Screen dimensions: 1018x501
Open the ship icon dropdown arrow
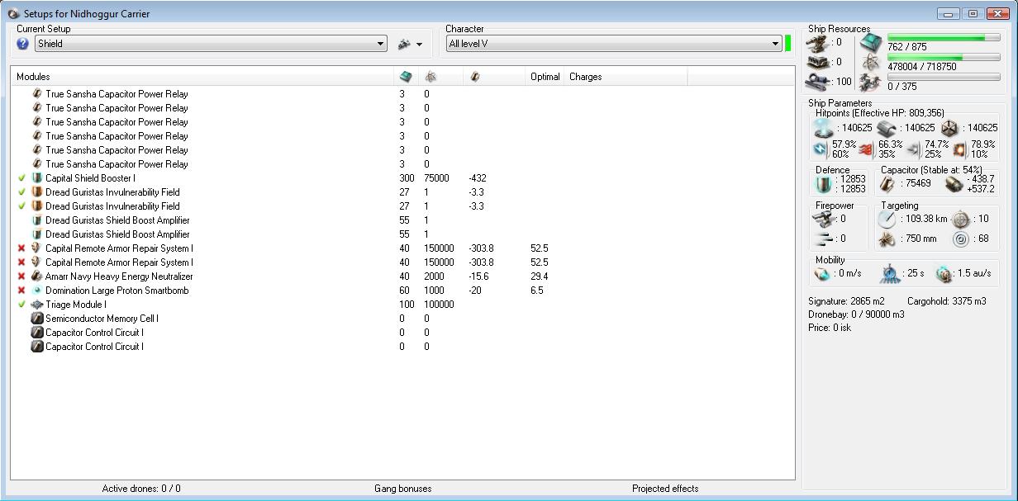[x=419, y=45]
